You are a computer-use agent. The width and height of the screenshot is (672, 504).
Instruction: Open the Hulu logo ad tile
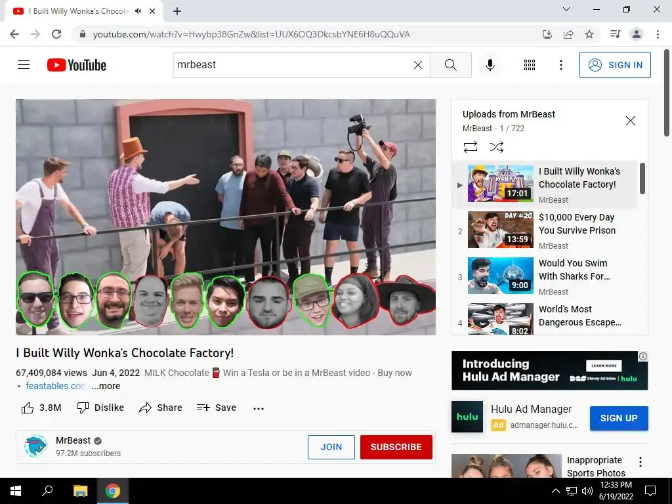point(467,417)
